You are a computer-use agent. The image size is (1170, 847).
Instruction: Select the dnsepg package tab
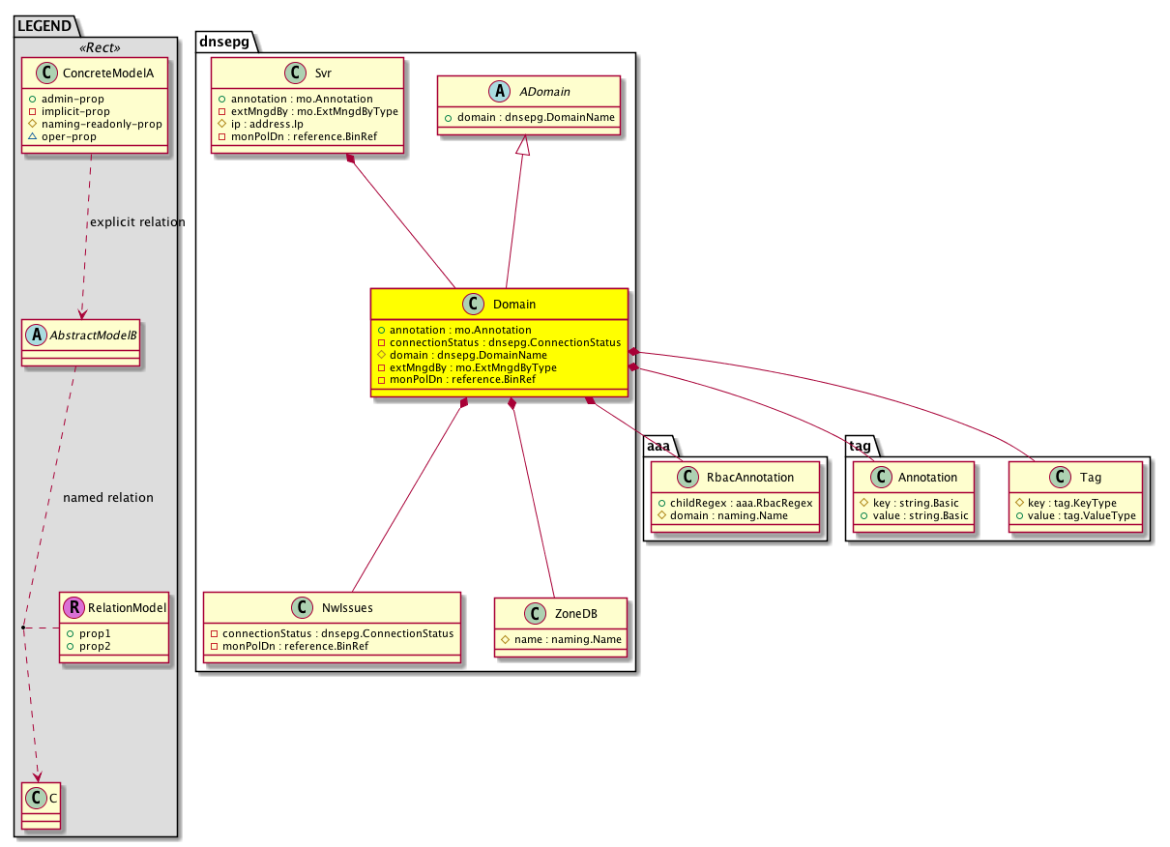coord(221,42)
